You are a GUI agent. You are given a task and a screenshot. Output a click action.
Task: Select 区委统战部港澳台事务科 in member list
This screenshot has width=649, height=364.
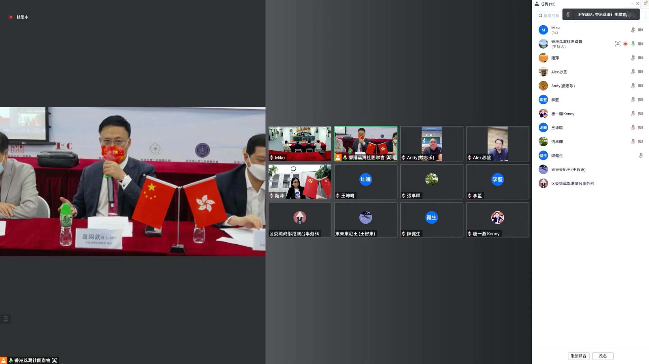(572, 184)
